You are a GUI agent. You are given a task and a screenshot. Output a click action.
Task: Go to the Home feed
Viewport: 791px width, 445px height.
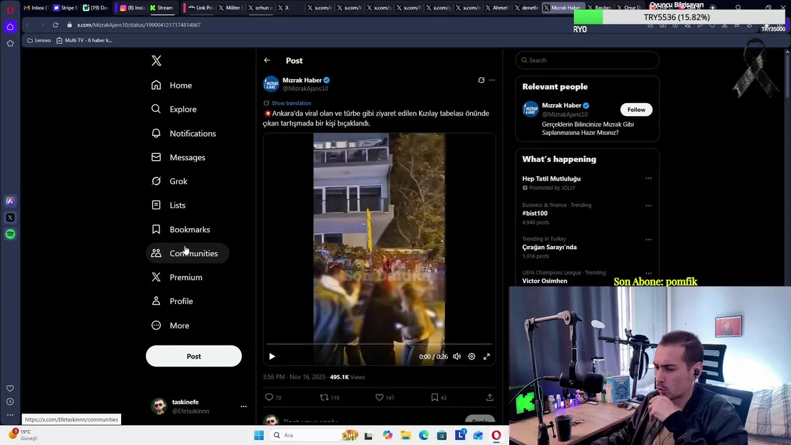point(172,85)
